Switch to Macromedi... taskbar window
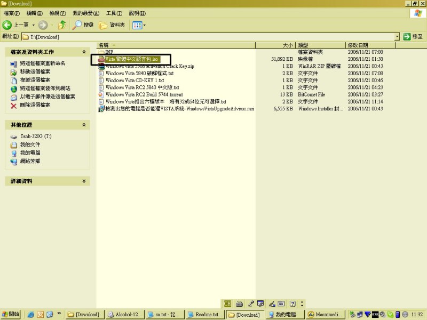Image resolution: width=427 pixels, height=320 pixels. point(325,315)
